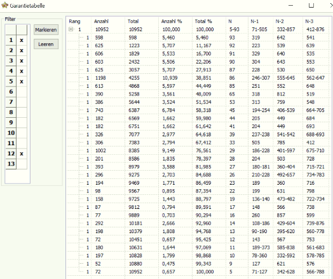Screen dimensions: 333x279
Task: Select the row with Anzahl 201
Action: coord(198,159)
